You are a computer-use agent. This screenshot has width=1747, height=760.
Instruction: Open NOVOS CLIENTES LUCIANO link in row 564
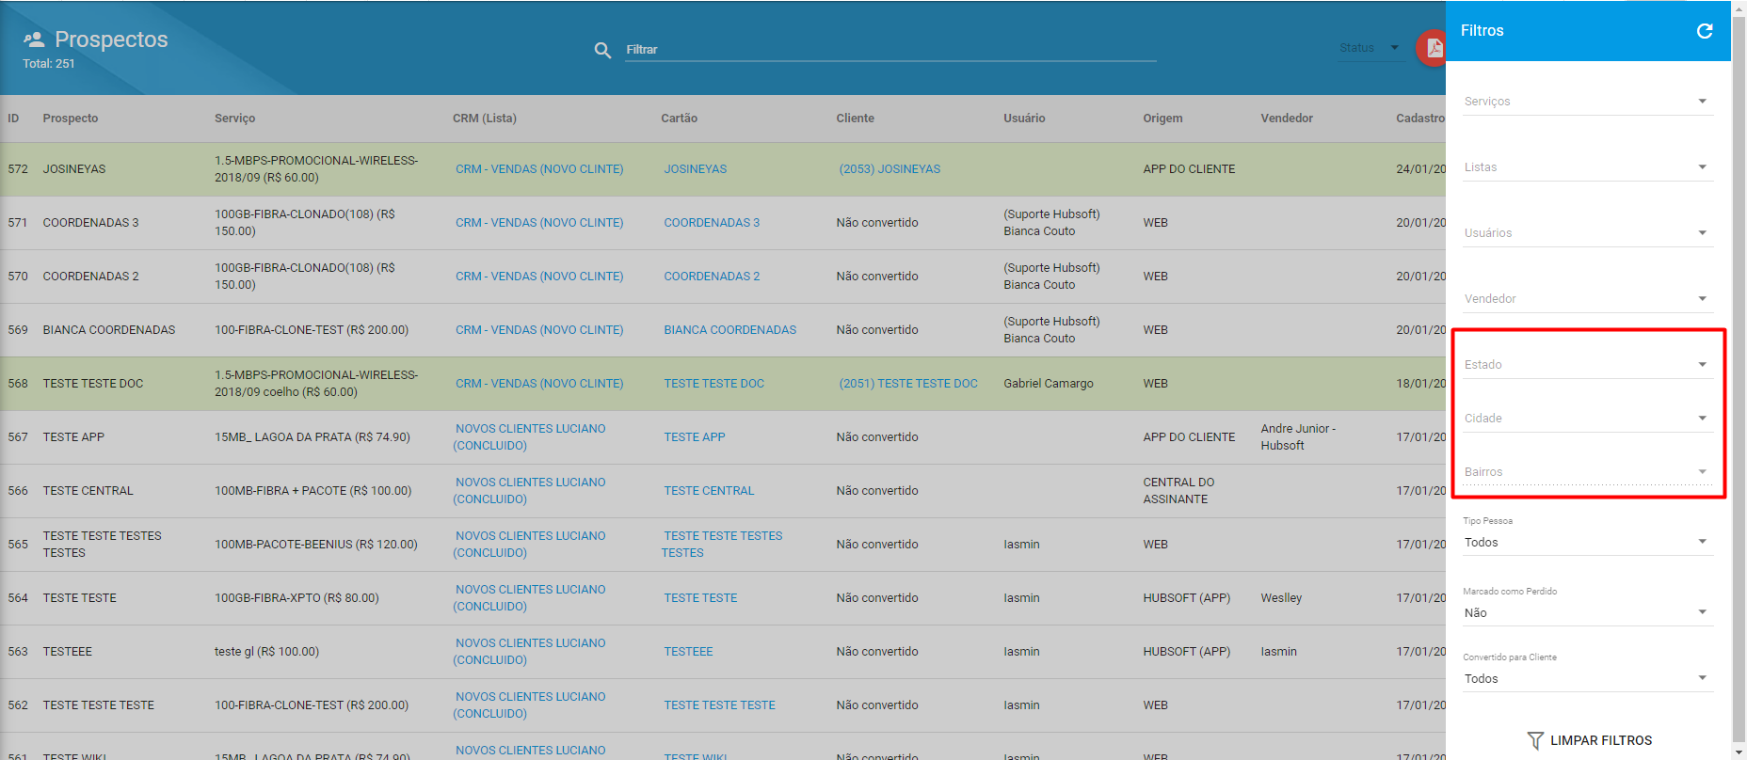[x=530, y=598]
